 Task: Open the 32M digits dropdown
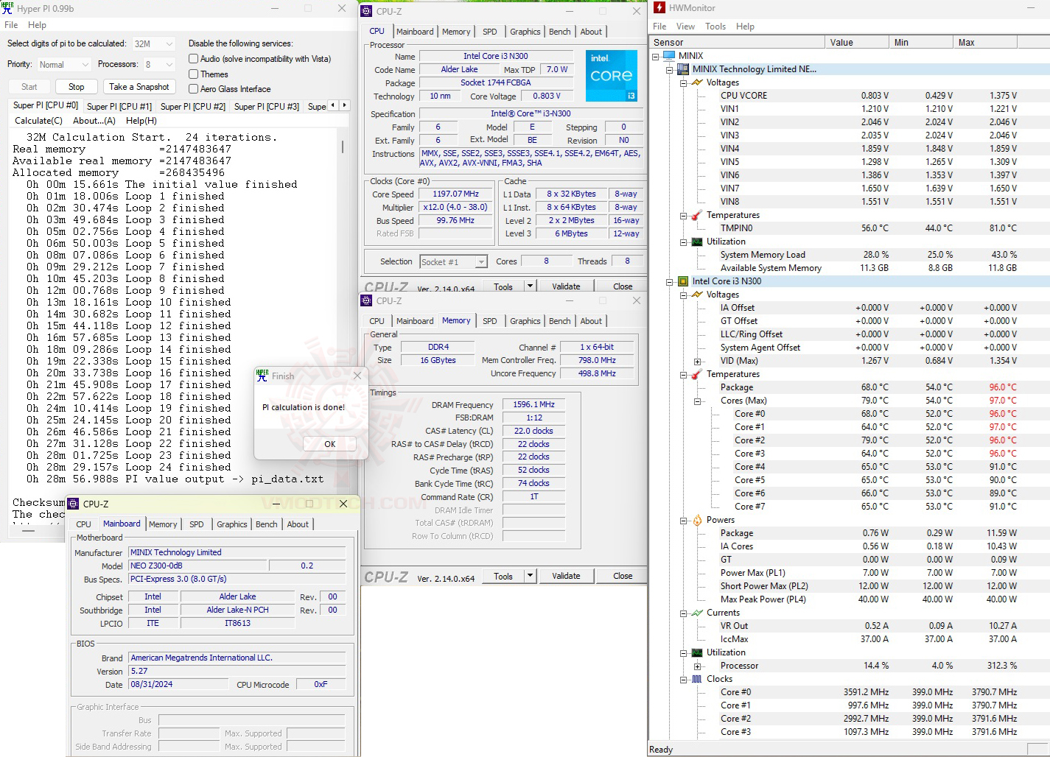point(154,44)
